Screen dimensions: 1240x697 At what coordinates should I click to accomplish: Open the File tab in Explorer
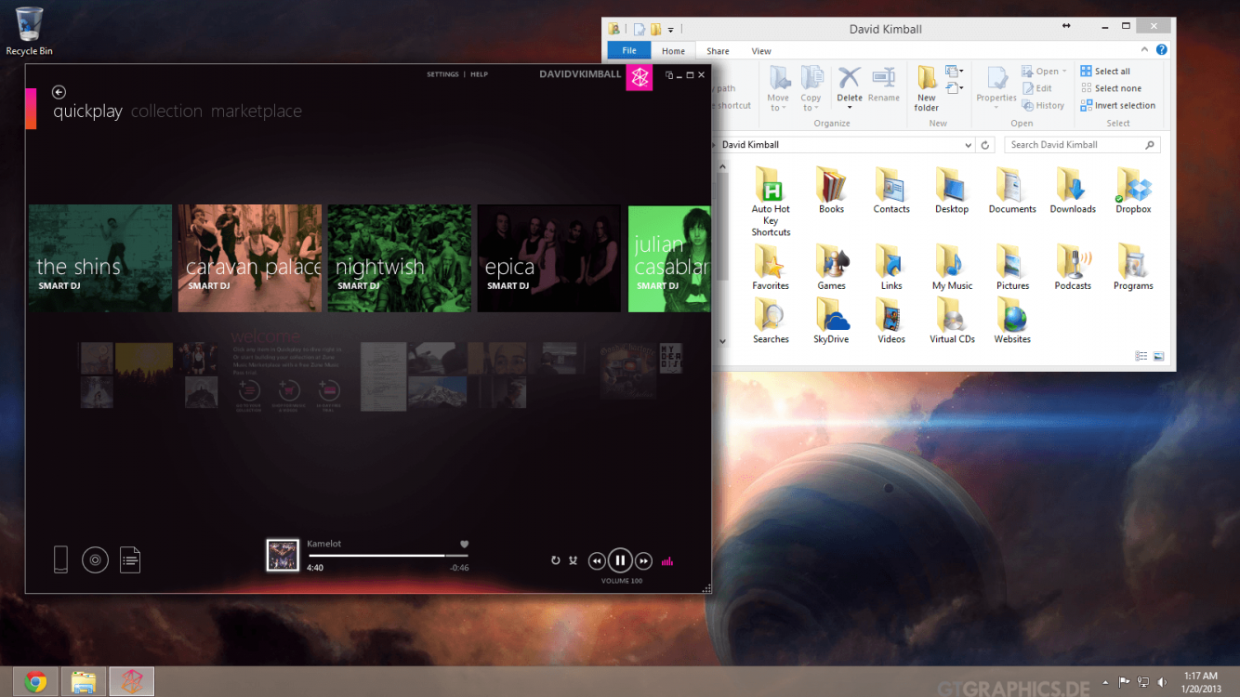[x=629, y=51]
